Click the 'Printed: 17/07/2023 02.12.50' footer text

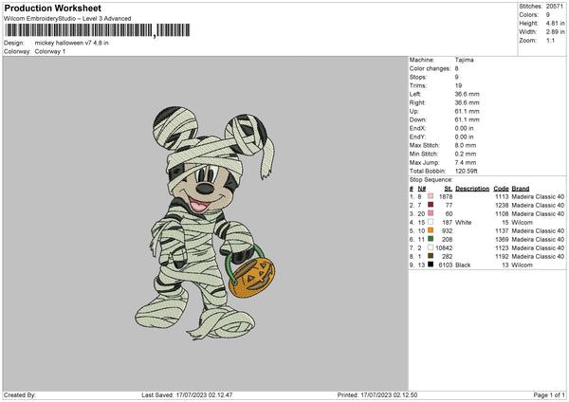point(377,394)
